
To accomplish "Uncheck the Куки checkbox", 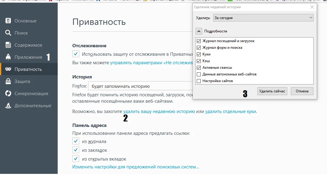I will (199, 54).
